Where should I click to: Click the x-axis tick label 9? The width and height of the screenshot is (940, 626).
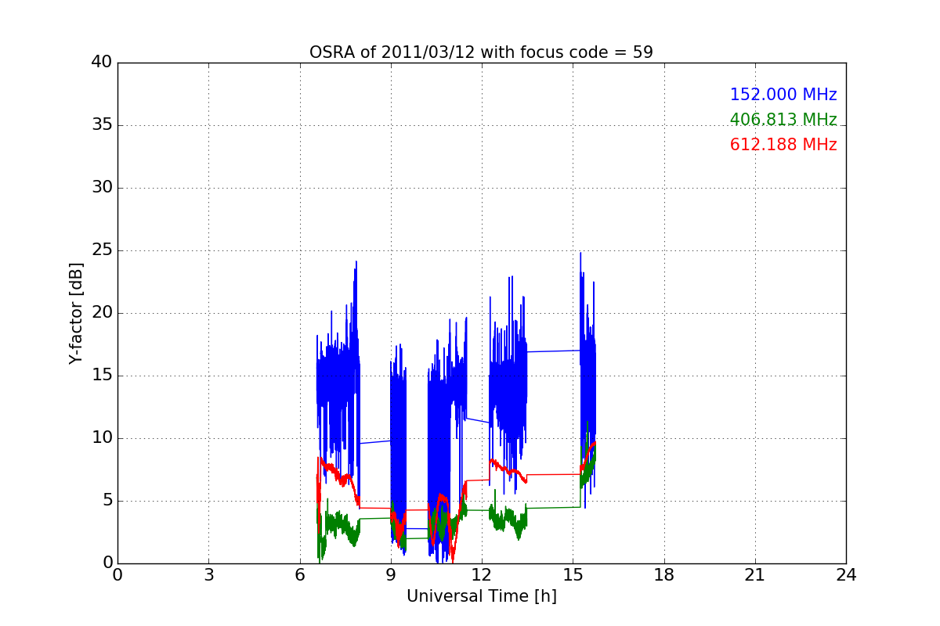coord(391,575)
